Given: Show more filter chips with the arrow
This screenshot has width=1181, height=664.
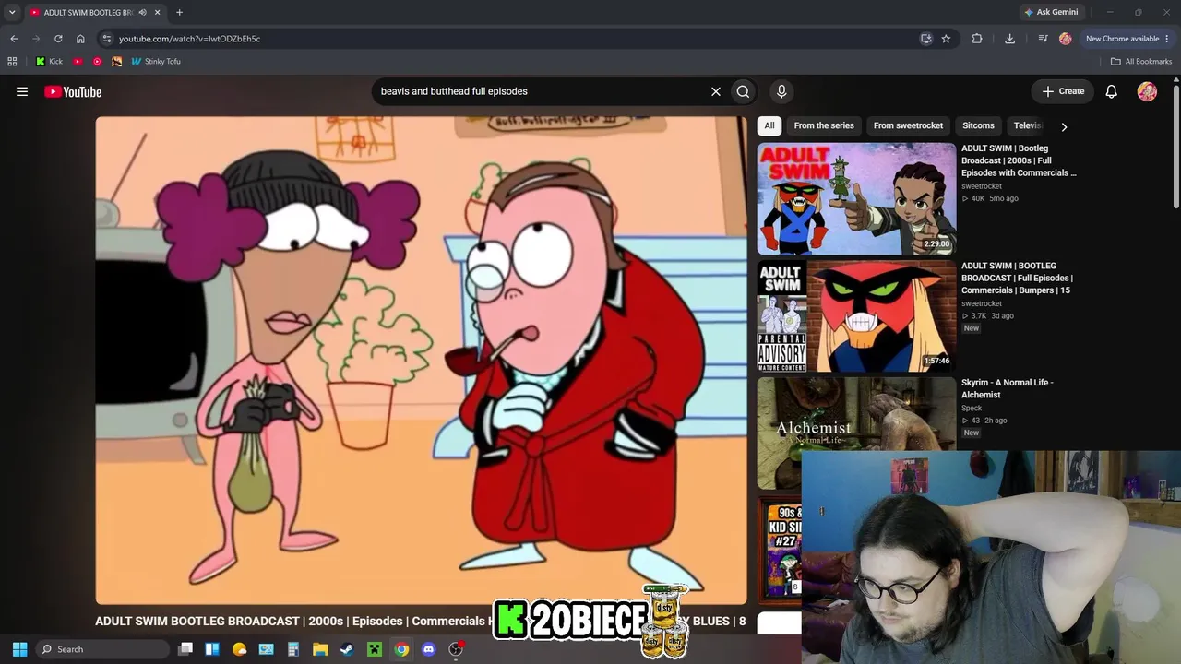Looking at the screenshot, I should click(x=1064, y=126).
